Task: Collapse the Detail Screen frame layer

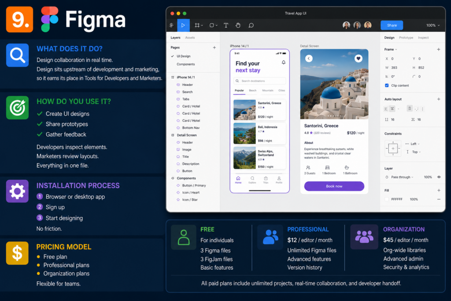Action: (x=173, y=135)
